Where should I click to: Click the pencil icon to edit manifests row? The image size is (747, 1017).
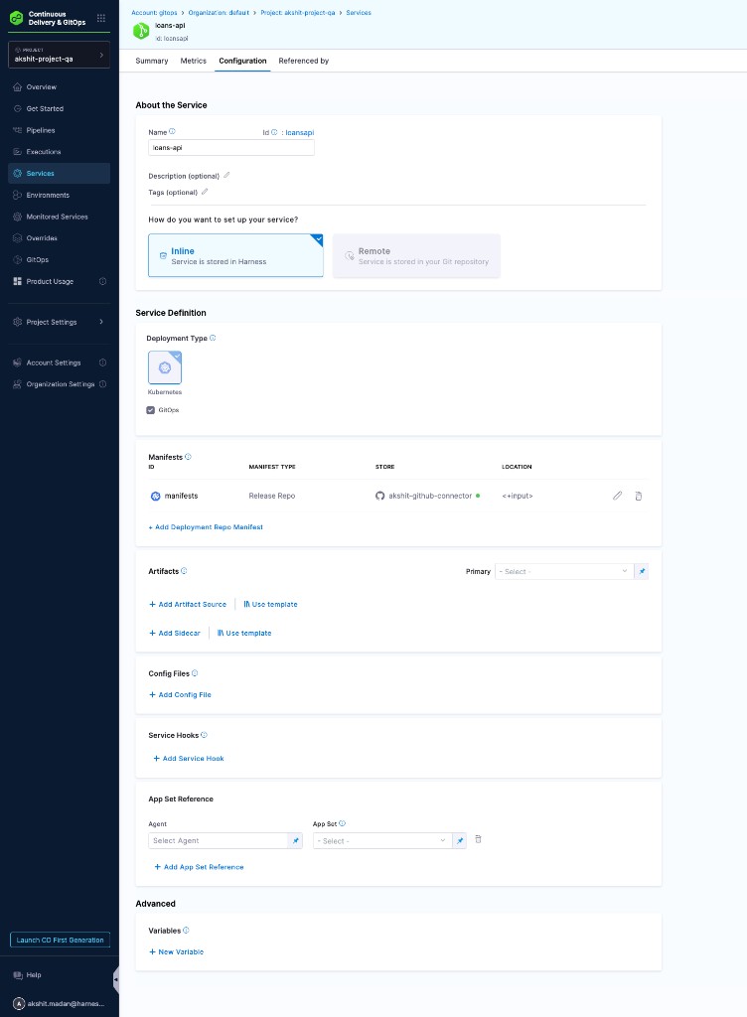click(x=617, y=496)
